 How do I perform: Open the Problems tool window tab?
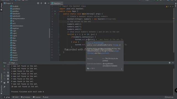(x=26, y=97)
